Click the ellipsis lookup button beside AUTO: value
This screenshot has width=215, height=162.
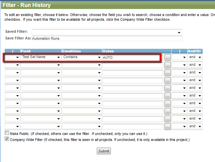tap(168, 57)
